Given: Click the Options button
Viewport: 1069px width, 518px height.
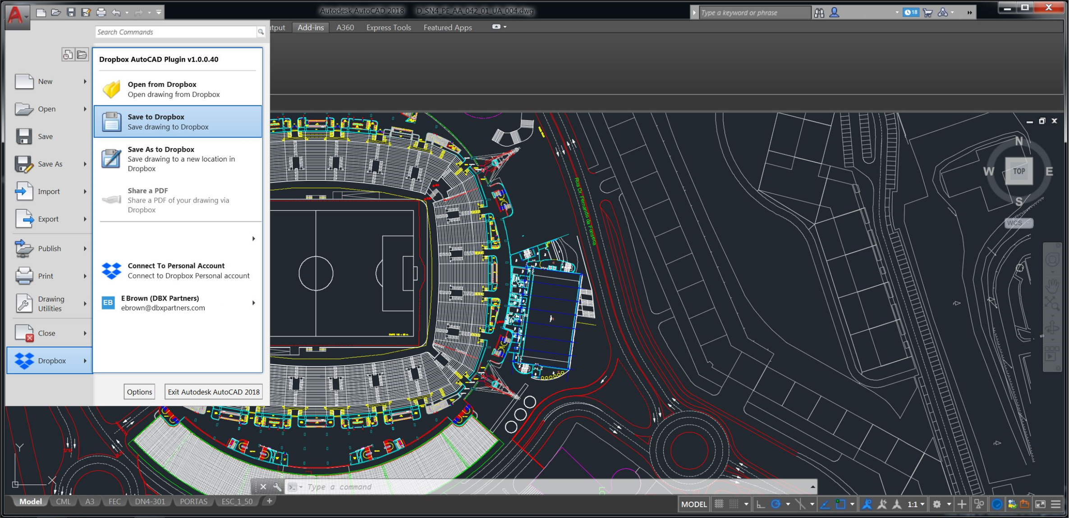Looking at the screenshot, I should [x=139, y=392].
